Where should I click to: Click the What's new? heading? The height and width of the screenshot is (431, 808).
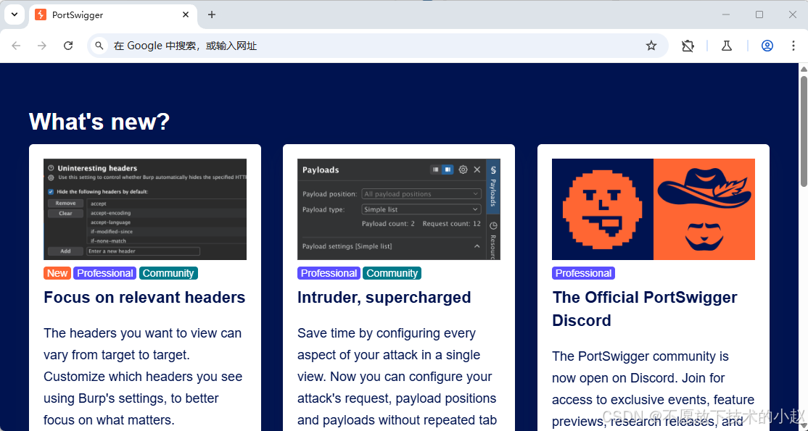click(x=99, y=122)
